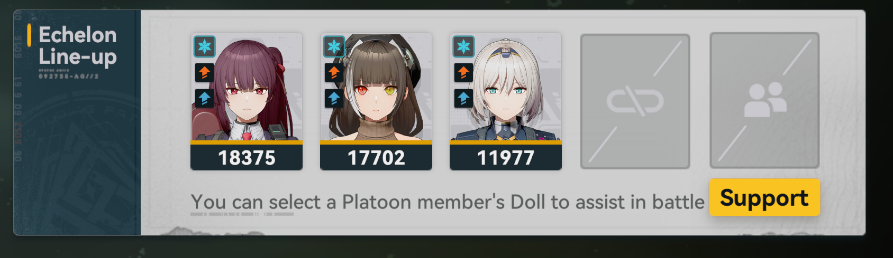
Task: Click the orange up-arrow buff on the 11977 doll
Action: tap(463, 72)
